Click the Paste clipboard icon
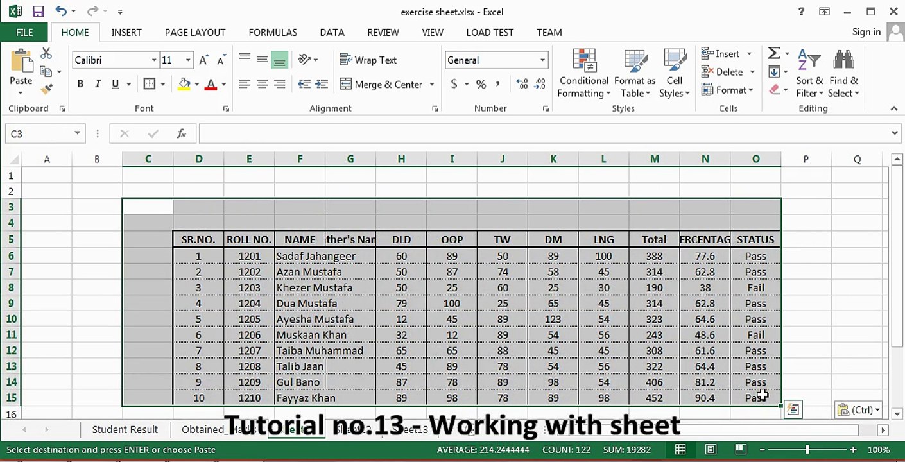 pos(21,61)
